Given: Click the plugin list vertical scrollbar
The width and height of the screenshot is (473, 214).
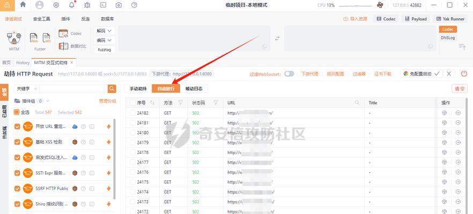Looking at the screenshot, I should (114, 158).
